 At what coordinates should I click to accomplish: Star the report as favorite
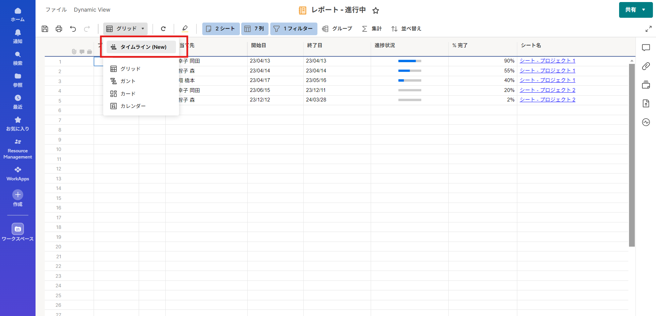tap(375, 11)
